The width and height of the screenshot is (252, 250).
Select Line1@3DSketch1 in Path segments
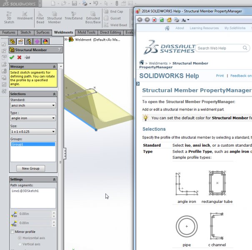[25, 191]
